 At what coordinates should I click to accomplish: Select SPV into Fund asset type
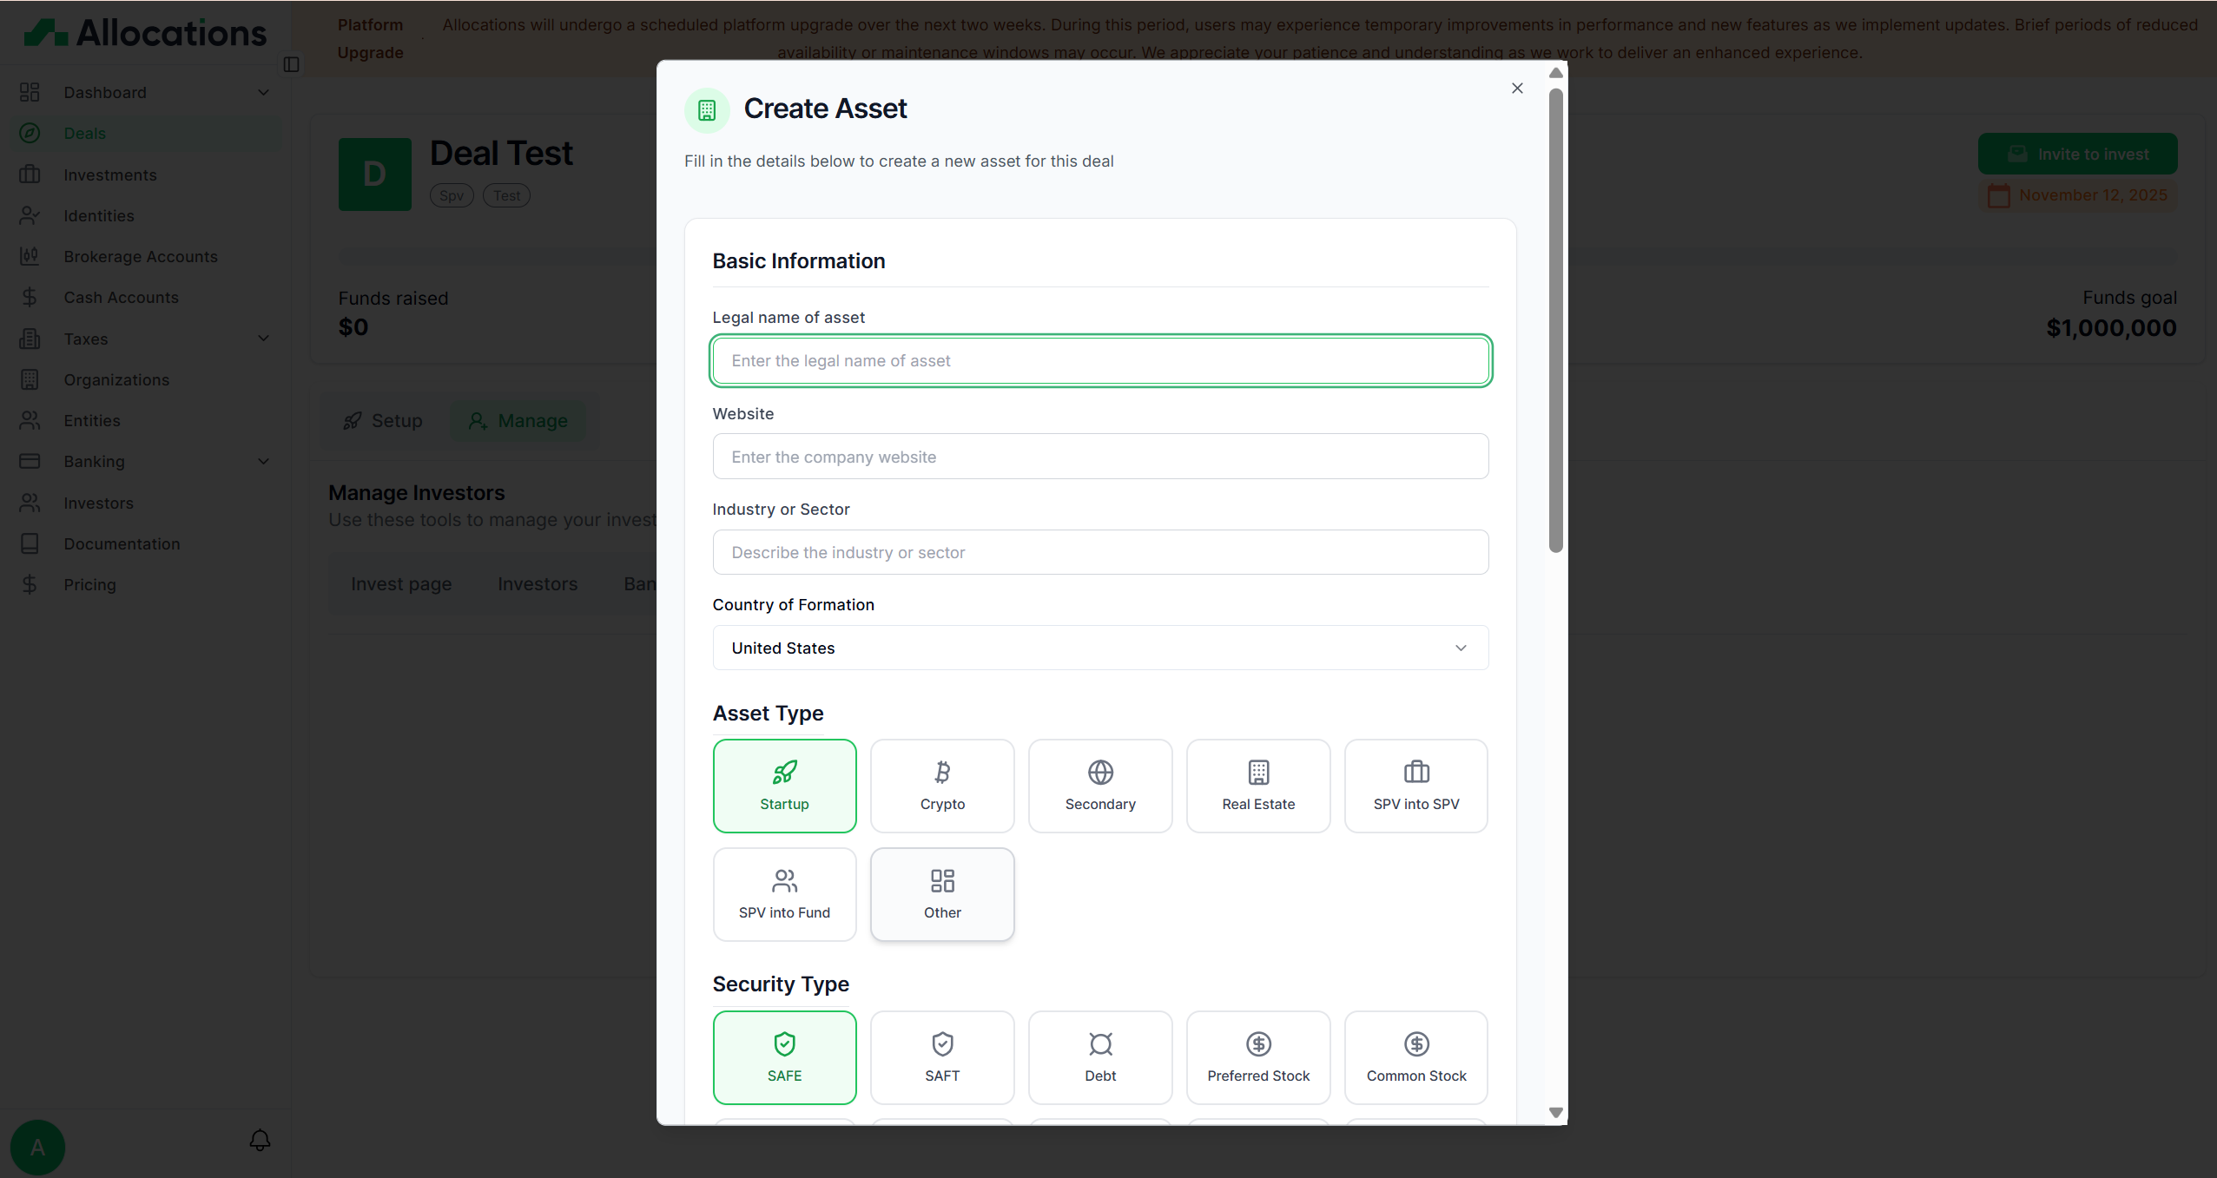tap(784, 894)
